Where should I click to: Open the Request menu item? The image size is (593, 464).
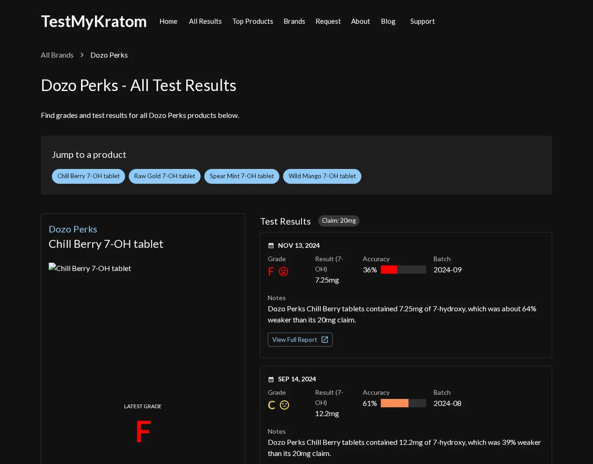328,21
